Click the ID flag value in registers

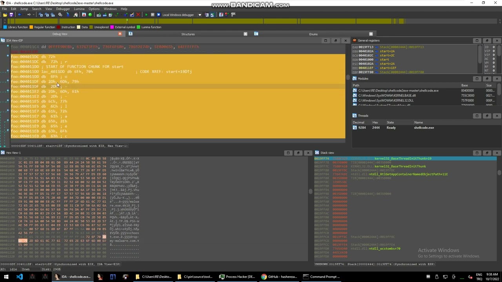[494, 47]
